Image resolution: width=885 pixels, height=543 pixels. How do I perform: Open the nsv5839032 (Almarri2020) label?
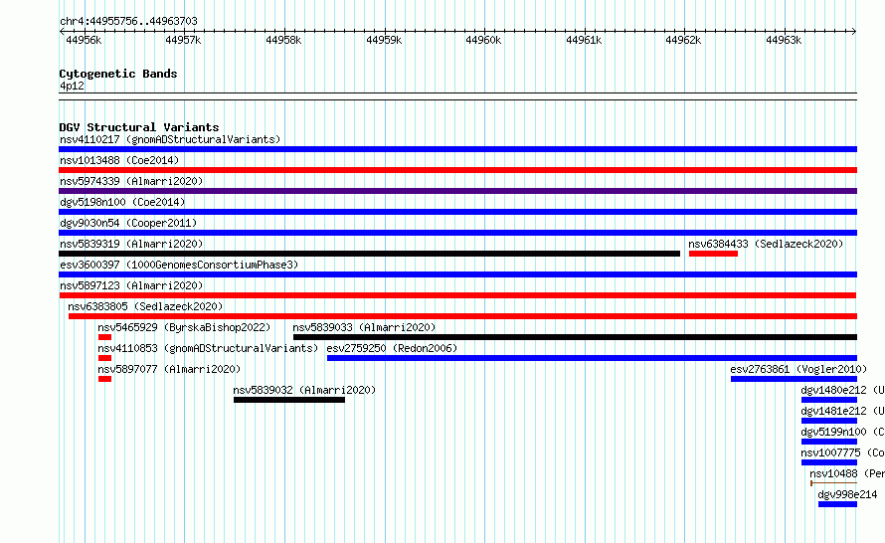(x=304, y=390)
